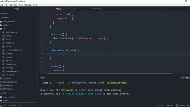Open cursor position 23:5 indicator
The image size is (190, 107).
[20, 106]
